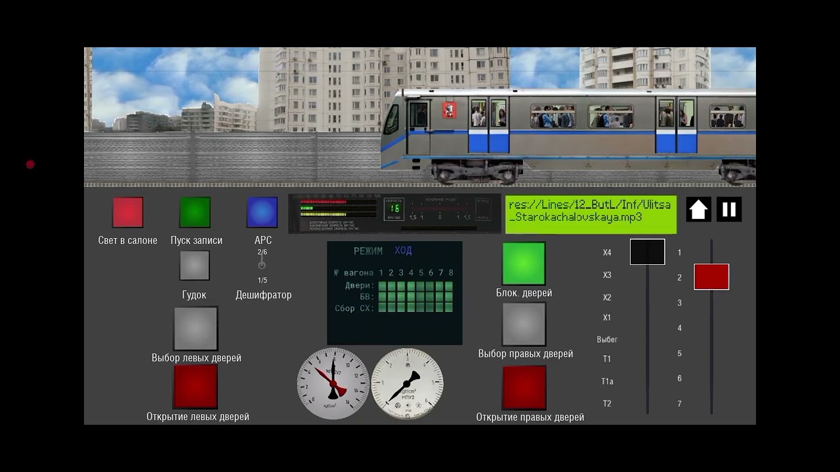Open the left doors with the red button
840x472 pixels.
tap(196, 387)
